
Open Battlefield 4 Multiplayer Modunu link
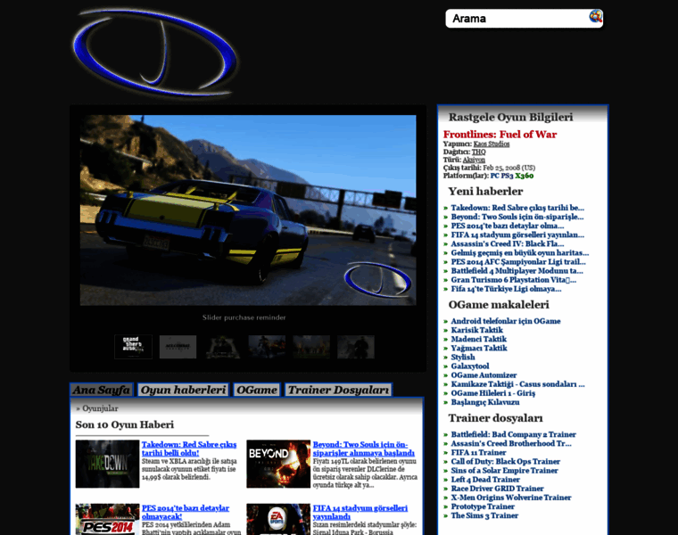tap(517, 271)
